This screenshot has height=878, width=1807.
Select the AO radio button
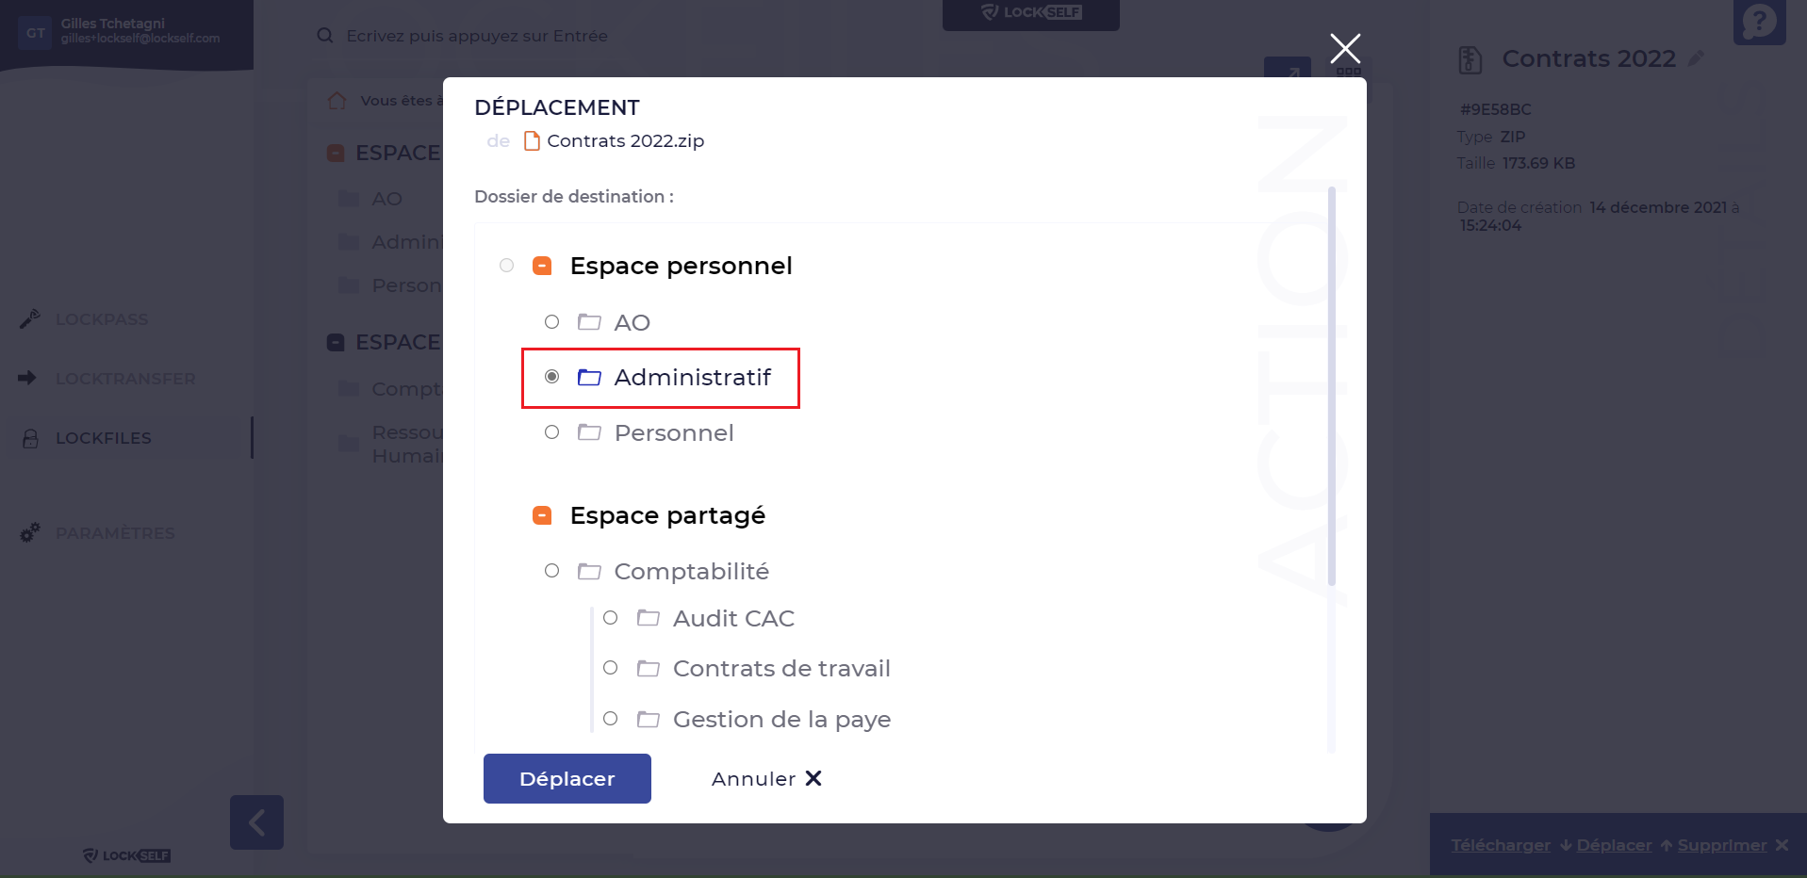coord(552,322)
